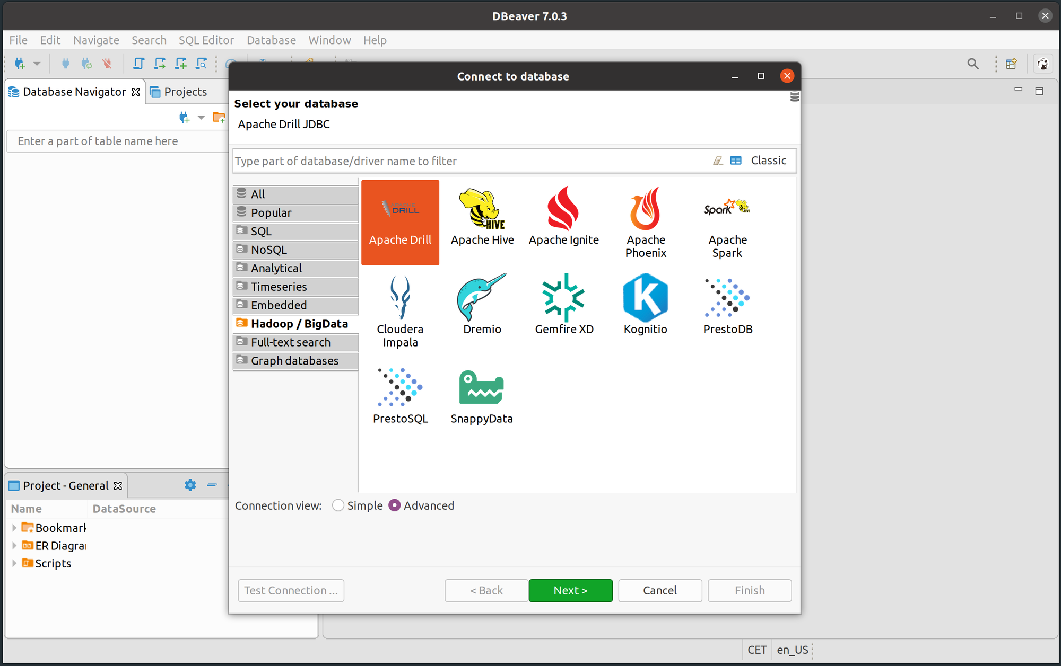Select Apache Spark database connector

[x=726, y=221]
